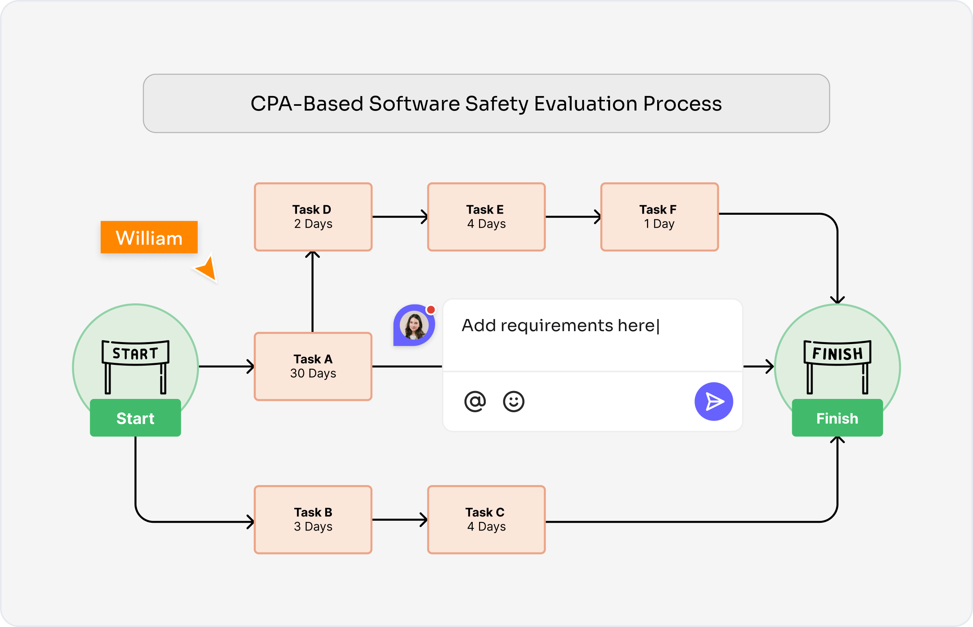Click the orange William cursor pointer
The width and height of the screenshot is (973, 627).
click(207, 268)
